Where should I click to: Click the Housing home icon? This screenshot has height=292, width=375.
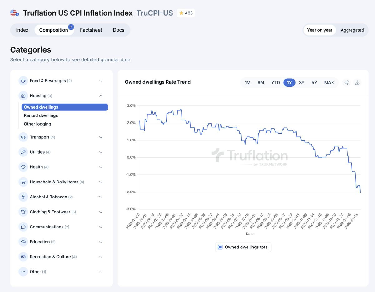23,96
